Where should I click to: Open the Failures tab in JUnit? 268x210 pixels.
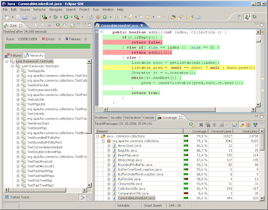click(13, 55)
